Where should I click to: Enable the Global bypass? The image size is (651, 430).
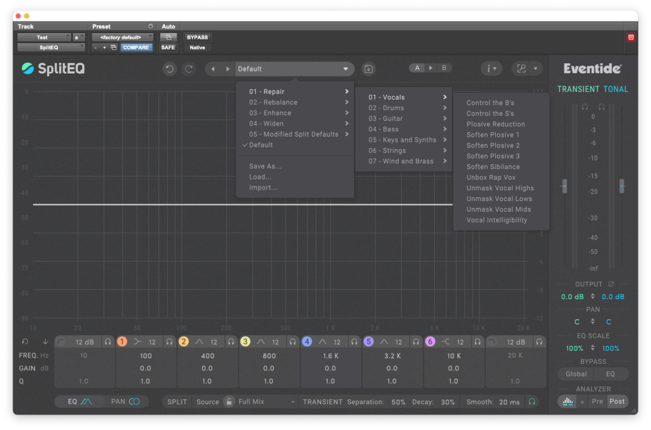(x=576, y=374)
